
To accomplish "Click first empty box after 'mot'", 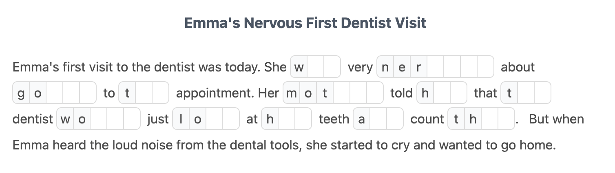I will tap(341, 93).
